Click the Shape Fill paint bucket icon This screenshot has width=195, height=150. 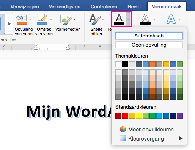[22, 19]
